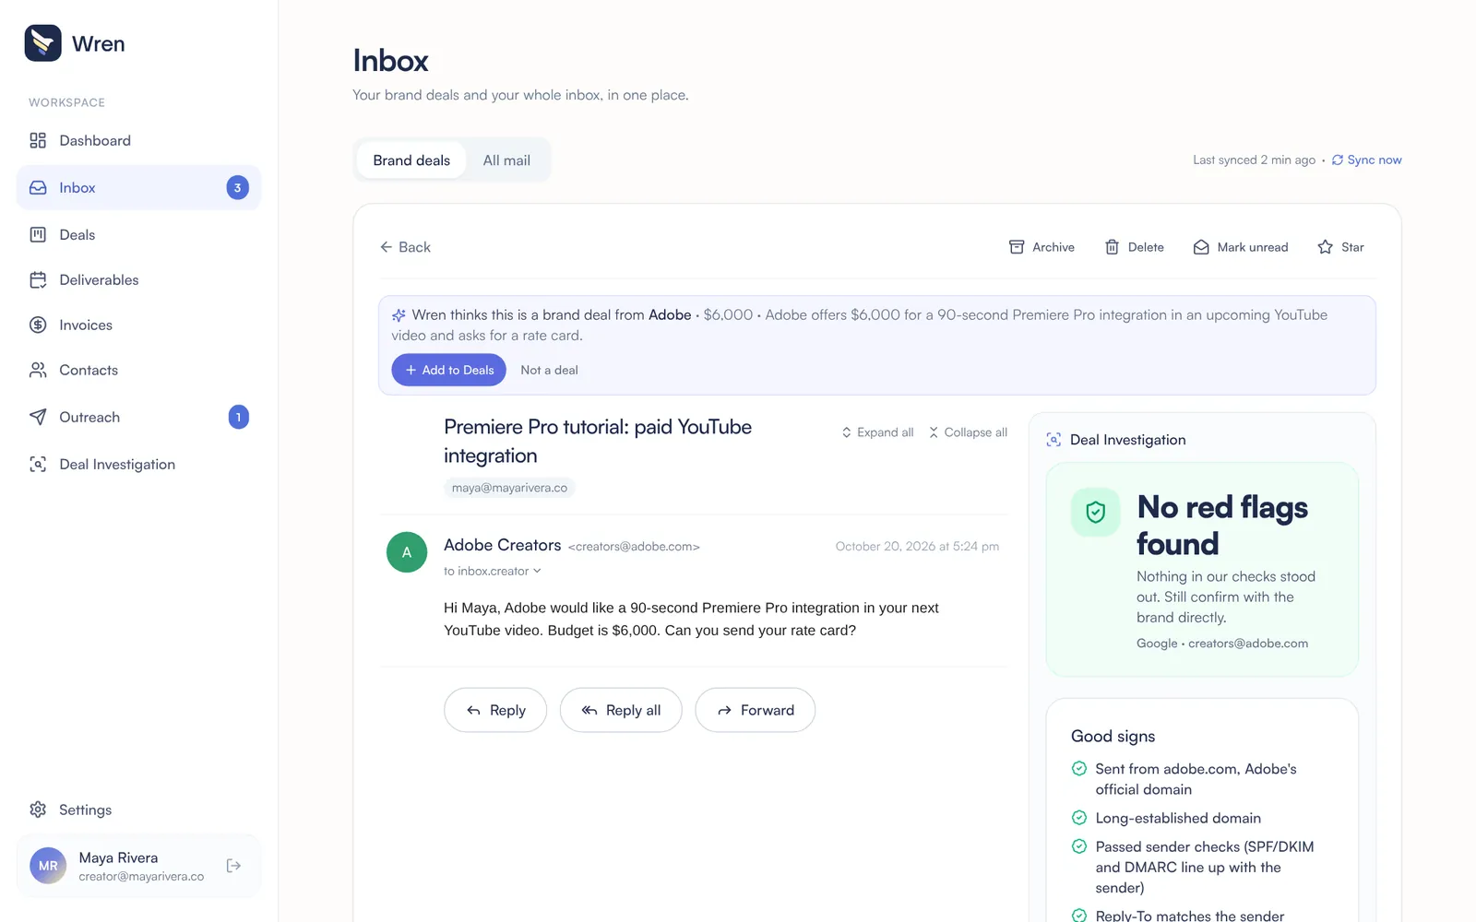1476x922 pixels.
Task: Open Dashboard from the sidebar
Action: [x=138, y=140]
